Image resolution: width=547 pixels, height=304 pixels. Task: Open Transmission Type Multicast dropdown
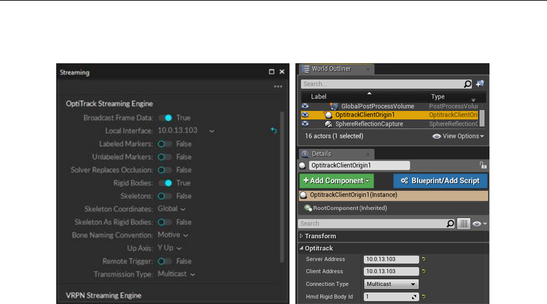176,274
